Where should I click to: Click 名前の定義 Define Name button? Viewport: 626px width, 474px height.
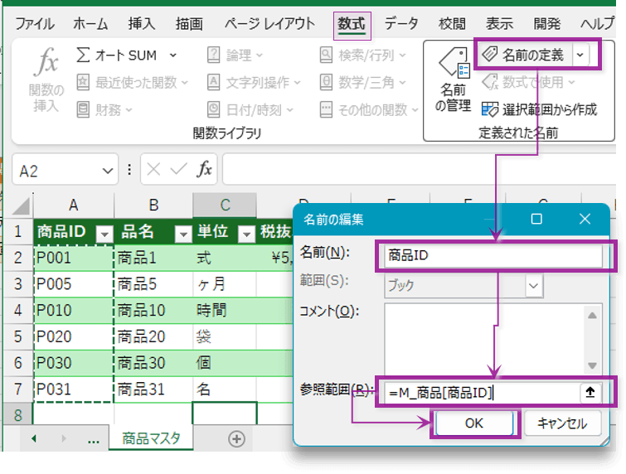(x=524, y=55)
